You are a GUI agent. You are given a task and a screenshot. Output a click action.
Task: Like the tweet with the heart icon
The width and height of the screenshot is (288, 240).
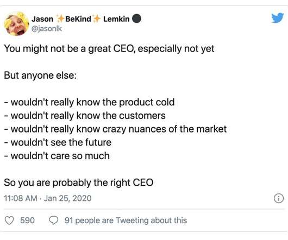click(x=9, y=220)
